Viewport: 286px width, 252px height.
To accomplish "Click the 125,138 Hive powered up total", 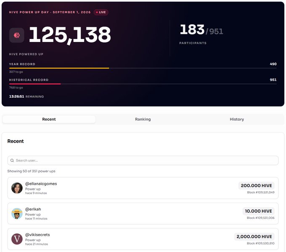I will [x=70, y=35].
